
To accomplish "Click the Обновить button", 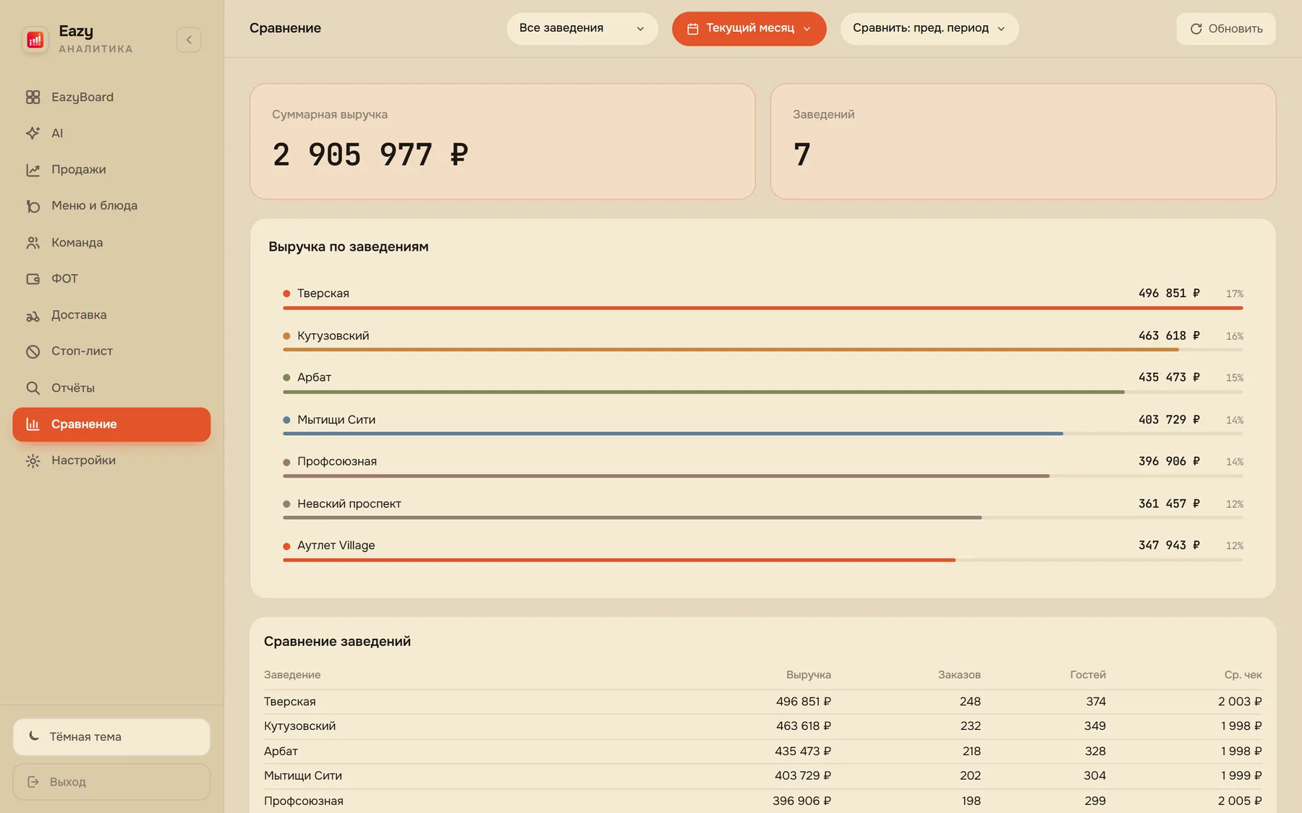I will tap(1226, 29).
